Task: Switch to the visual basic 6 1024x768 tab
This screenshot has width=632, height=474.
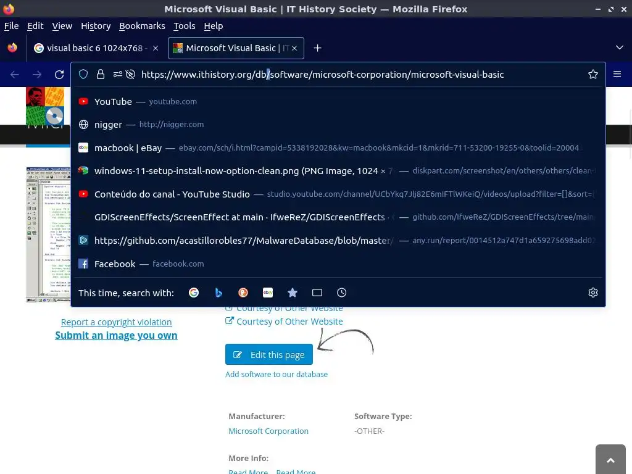Action: click(x=96, y=48)
